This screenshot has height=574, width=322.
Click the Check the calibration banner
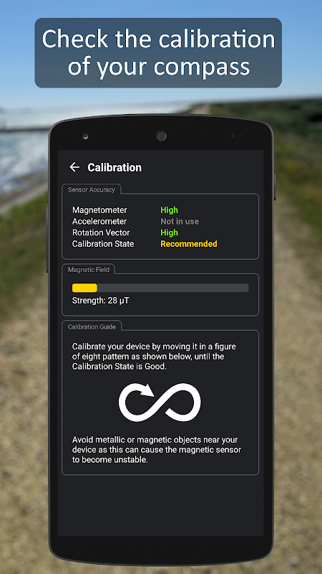coord(158,52)
